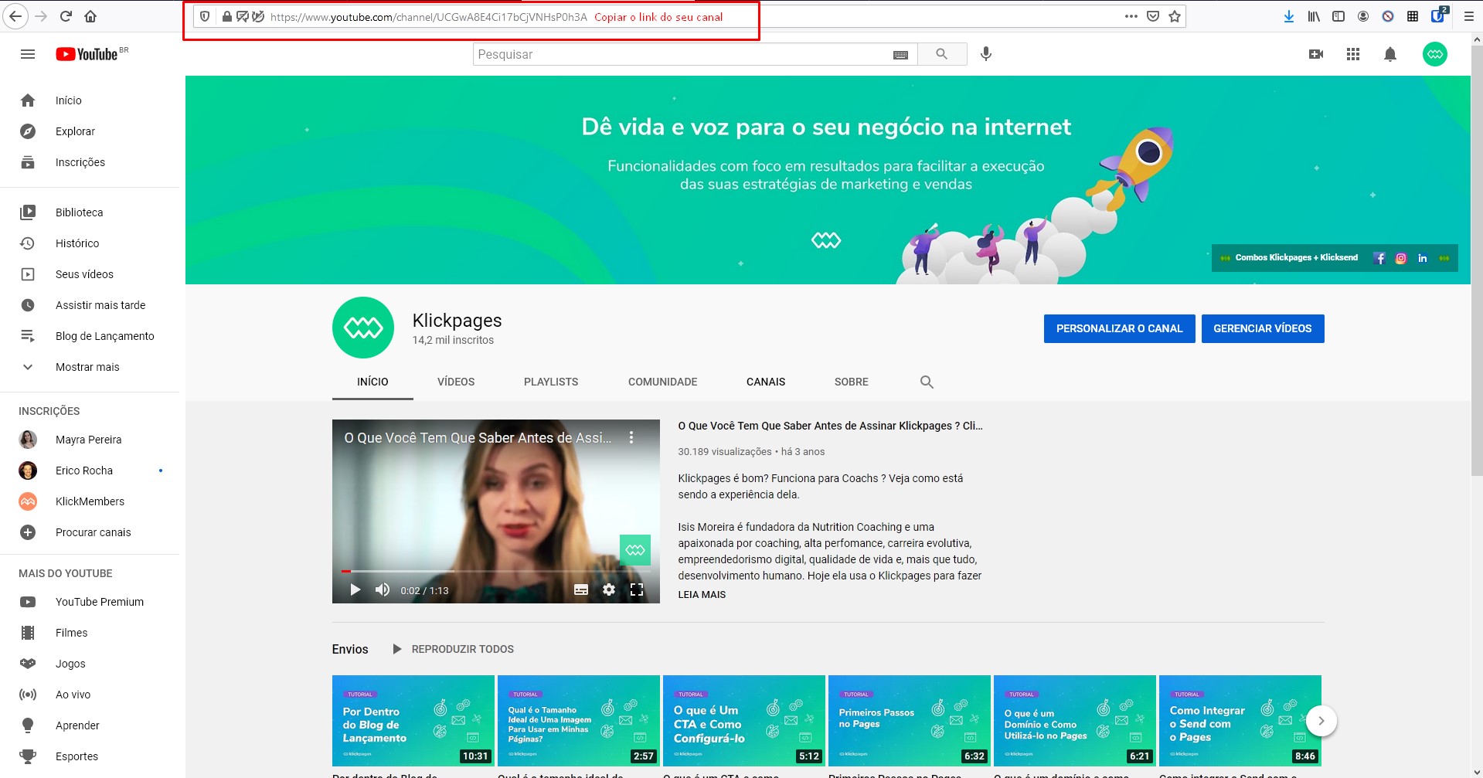Open the YouTube apps grid

tap(1353, 54)
